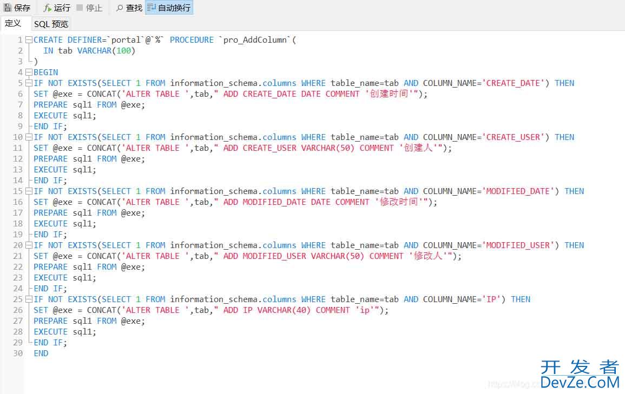
Task: Collapse the IF block for 'IP' at line 25
Action: 29,299
